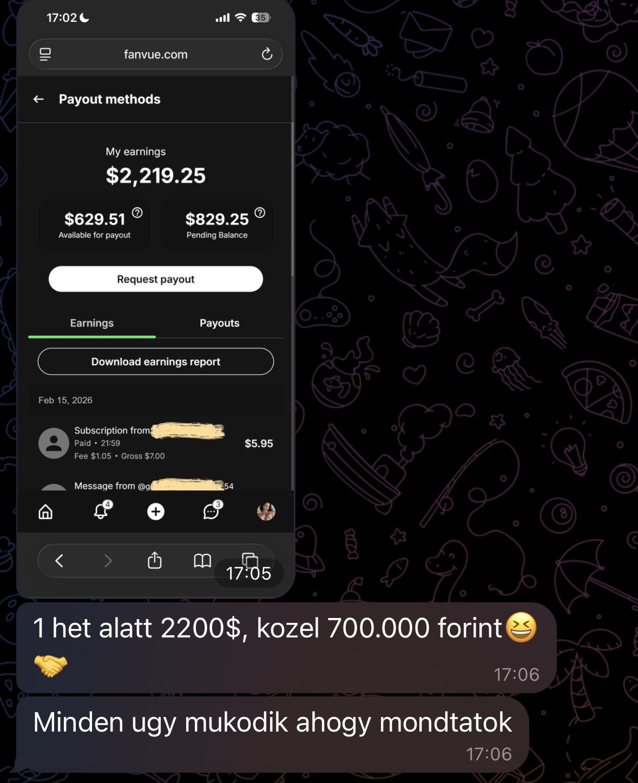Go back using Safari back chevron
This screenshot has height=783, width=638.
60,560
